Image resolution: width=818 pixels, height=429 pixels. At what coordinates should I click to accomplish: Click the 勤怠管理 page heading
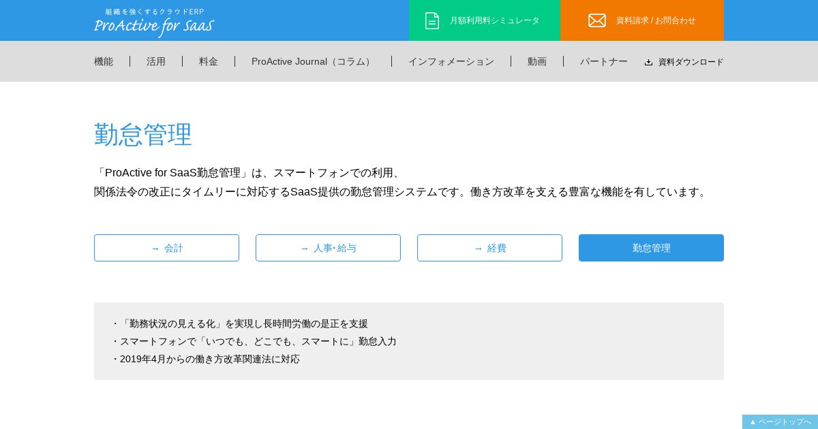tap(143, 135)
